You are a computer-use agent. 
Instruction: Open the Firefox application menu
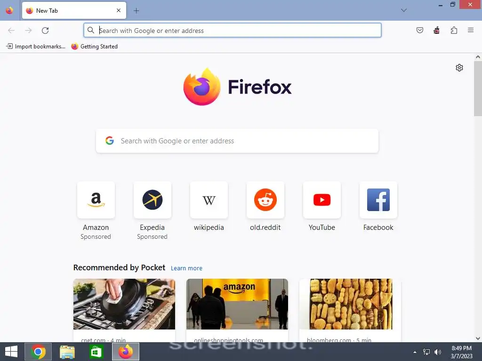click(x=471, y=30)
